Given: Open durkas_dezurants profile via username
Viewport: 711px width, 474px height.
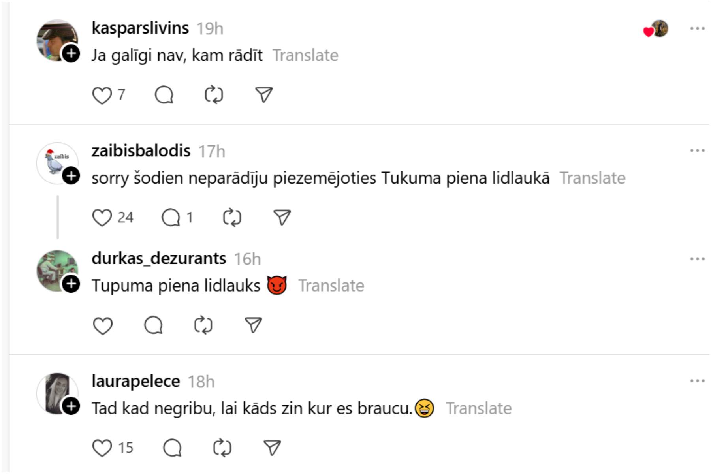Looking at the screenshot, I should tap(159, 259).
